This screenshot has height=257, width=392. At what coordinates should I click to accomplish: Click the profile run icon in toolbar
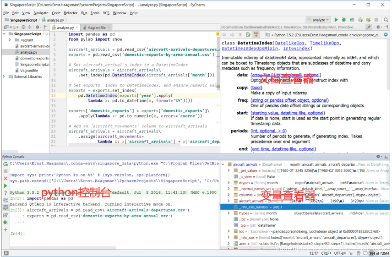click(360, 20)
